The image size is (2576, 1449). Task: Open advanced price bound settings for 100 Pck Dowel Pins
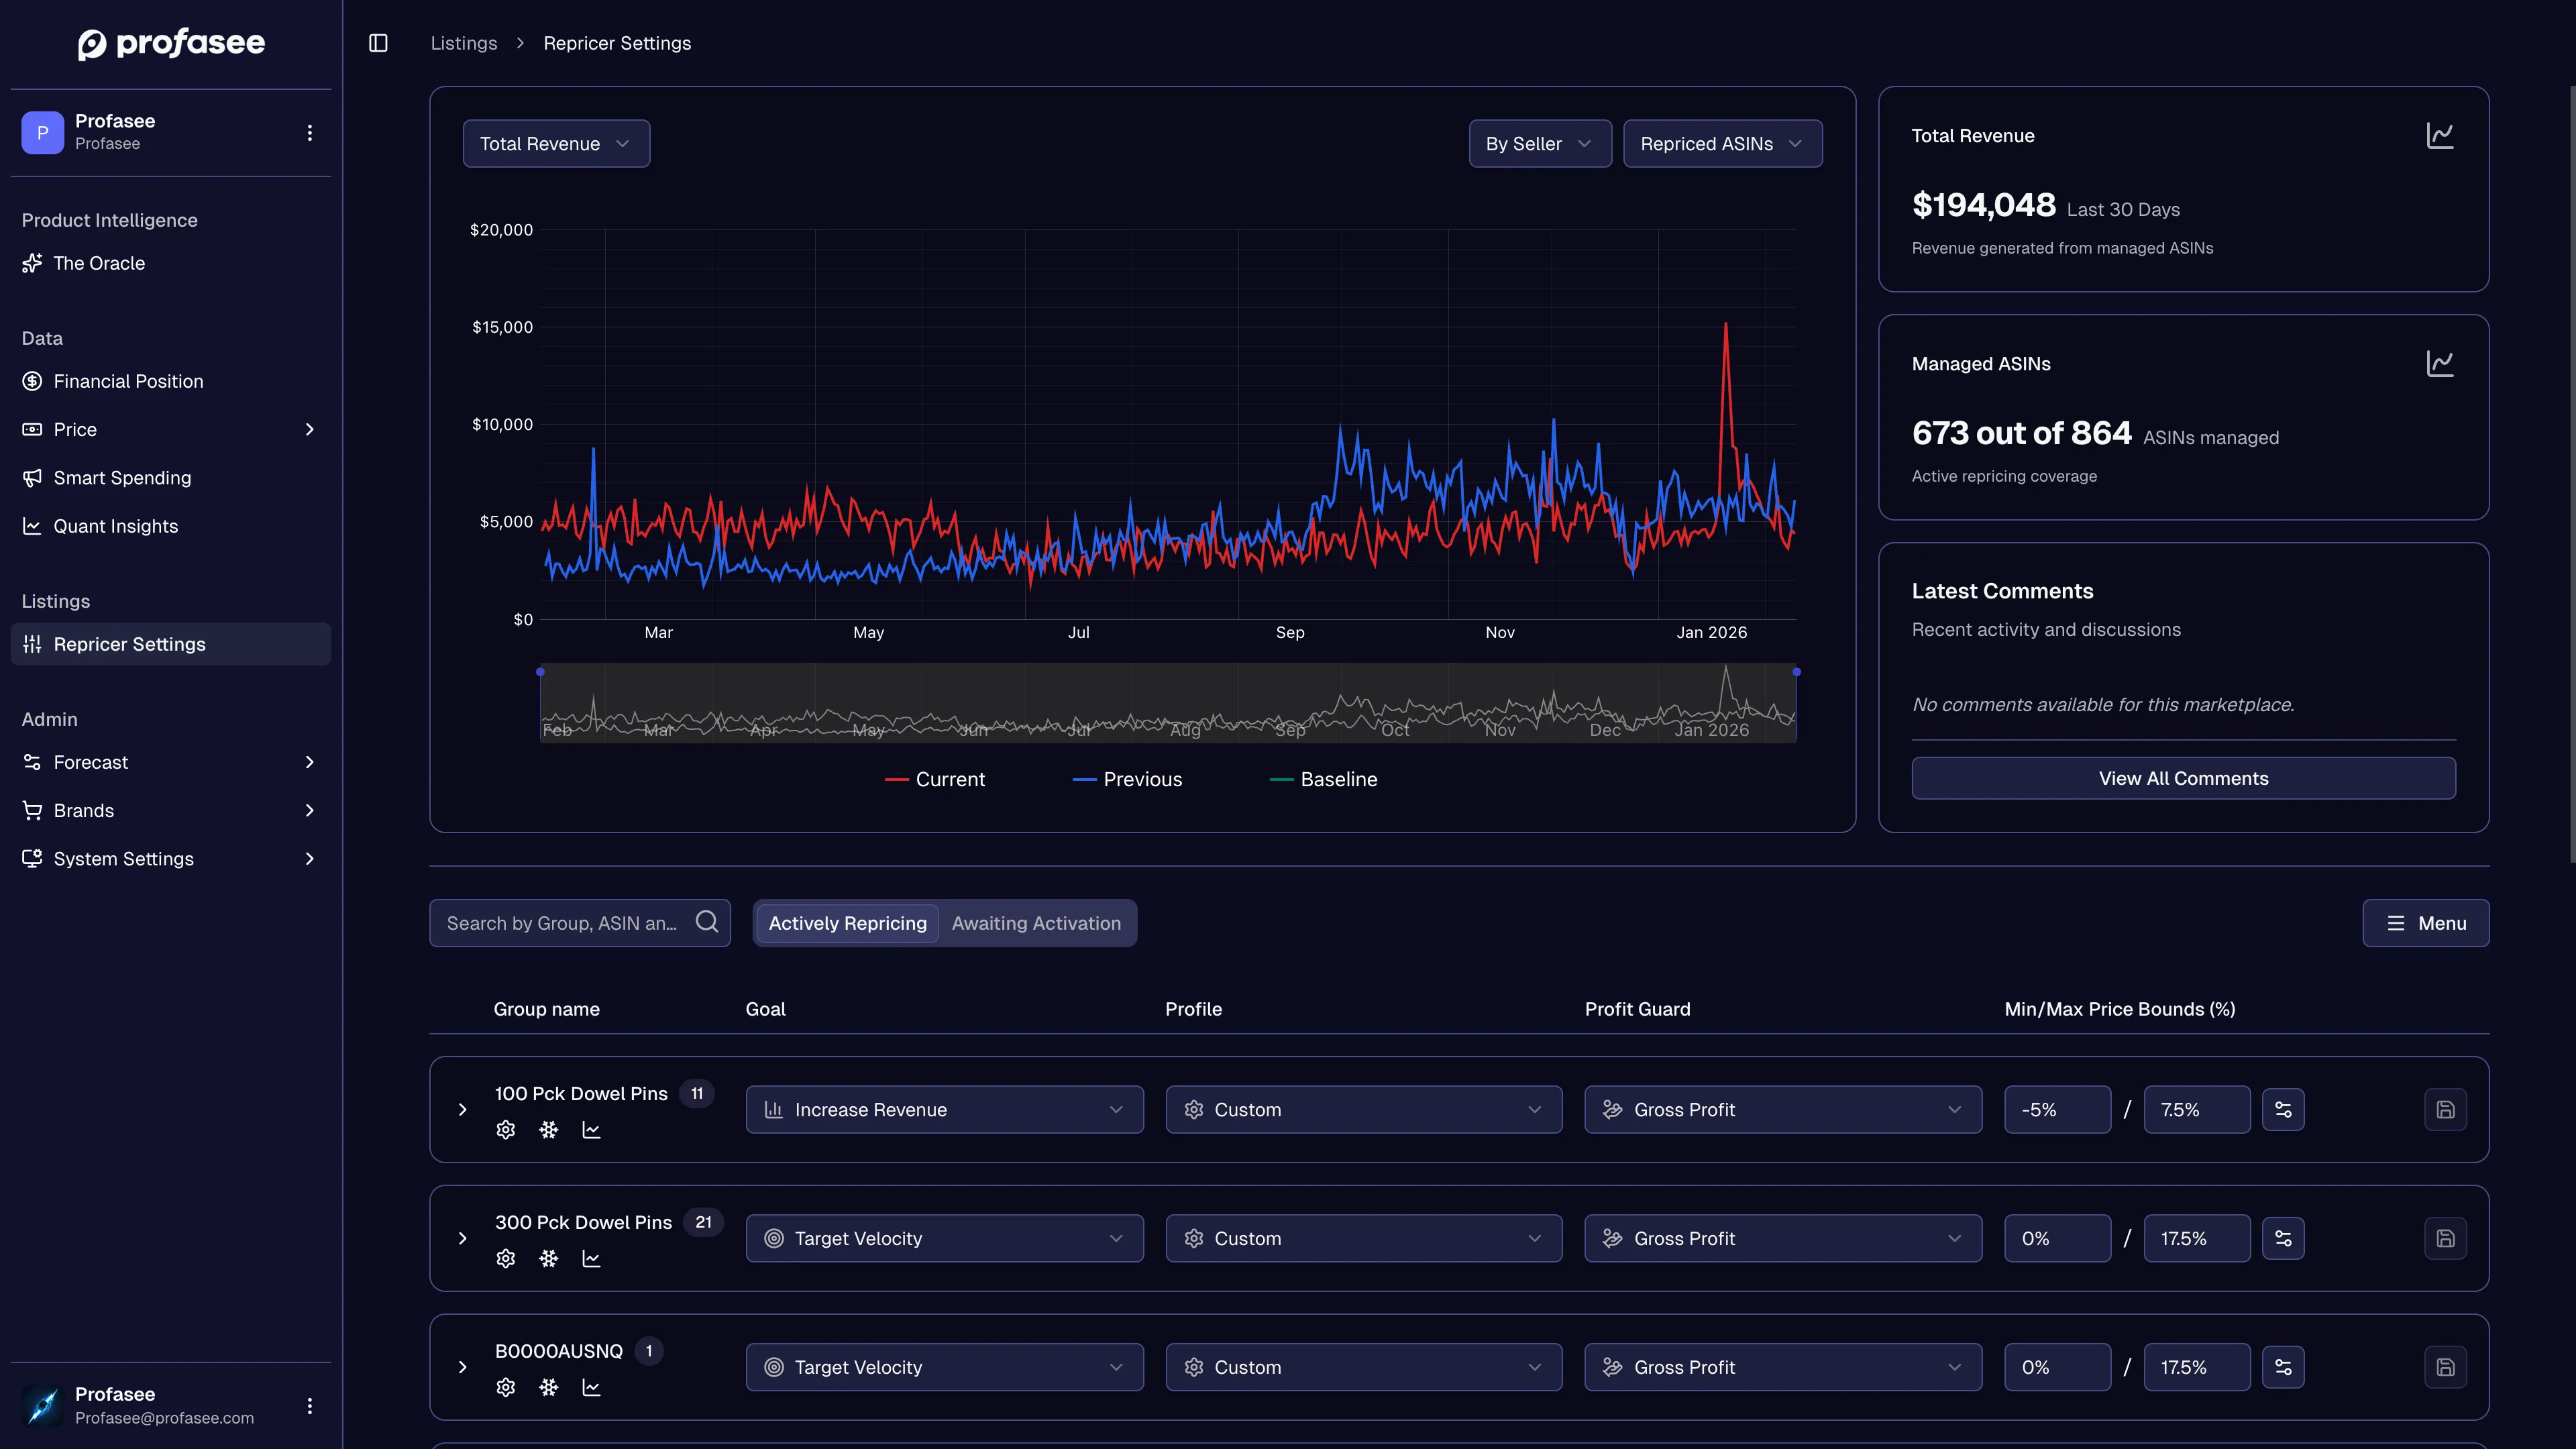click(x=2284, y=1109)
